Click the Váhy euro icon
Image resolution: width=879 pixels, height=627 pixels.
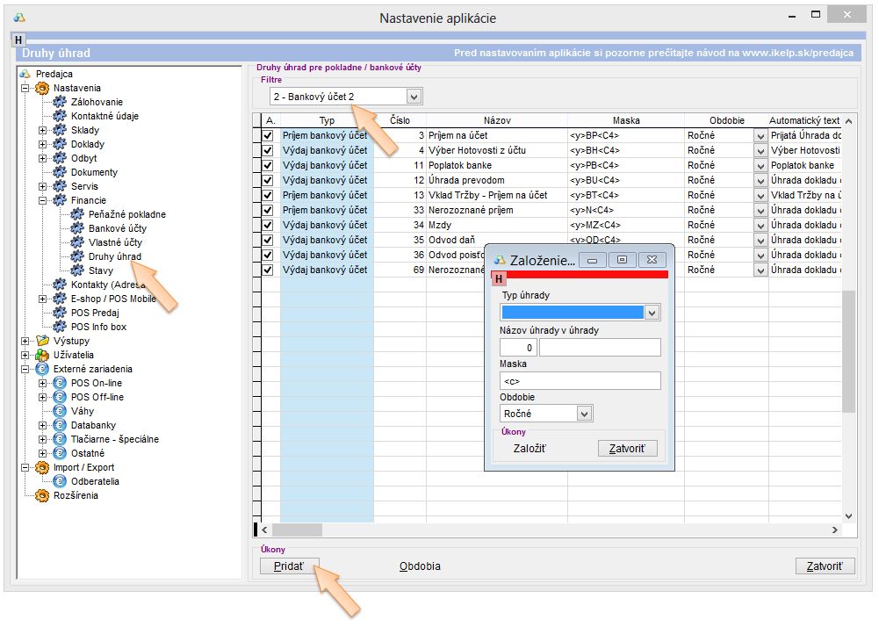coord(60,411)
